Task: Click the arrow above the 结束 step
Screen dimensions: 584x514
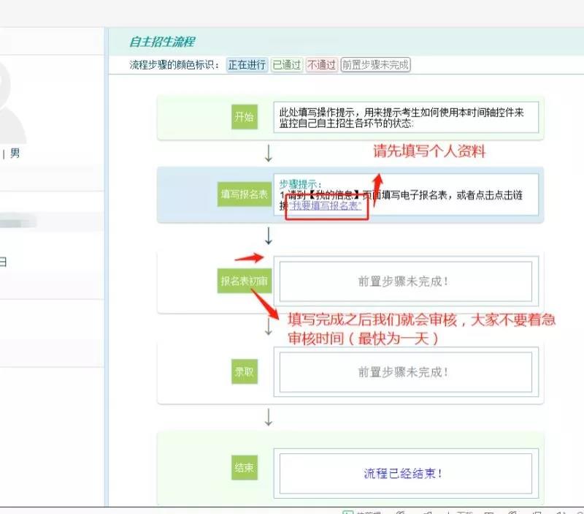Action: [x=268, y=417]
